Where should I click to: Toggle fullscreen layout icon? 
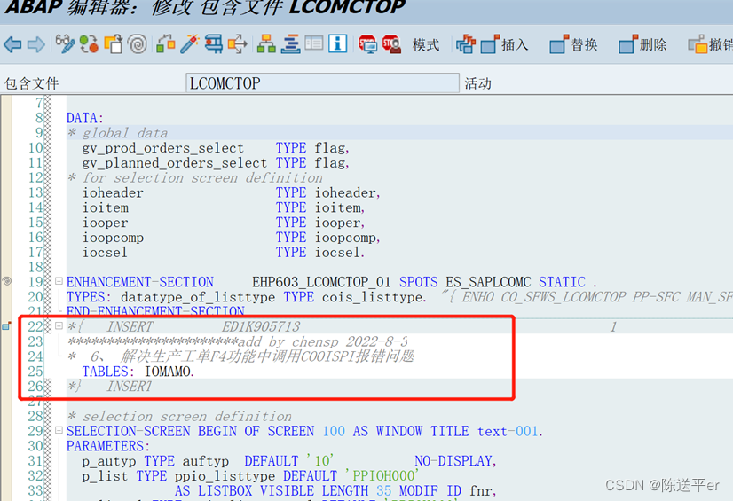313,43
